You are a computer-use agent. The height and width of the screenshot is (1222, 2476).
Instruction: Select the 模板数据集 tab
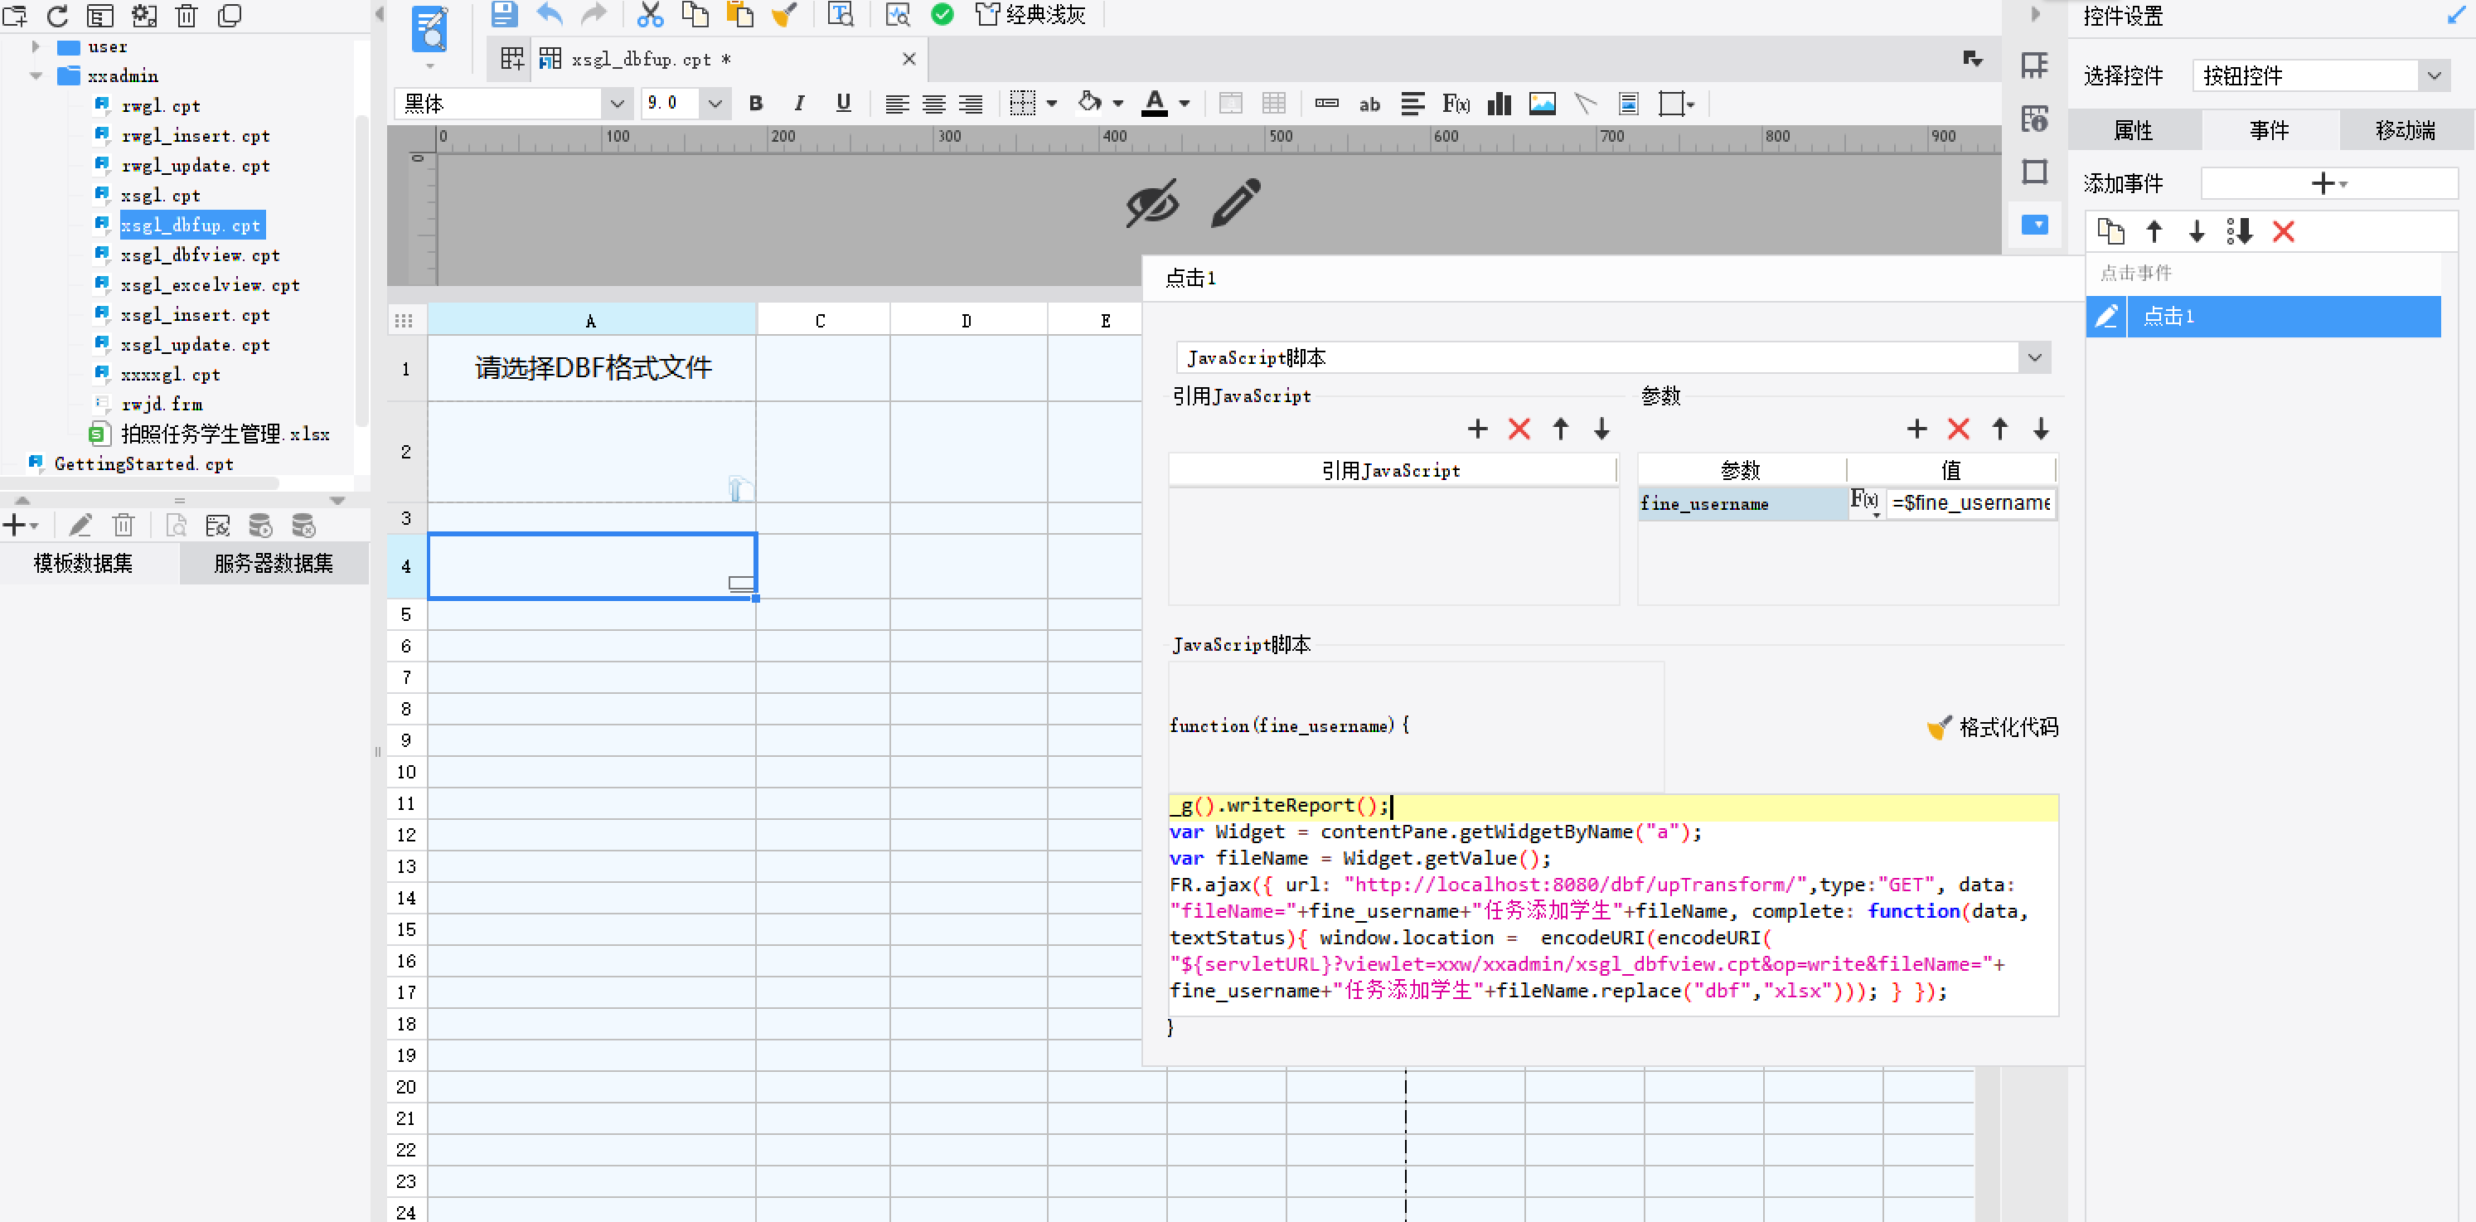[84, 564]
